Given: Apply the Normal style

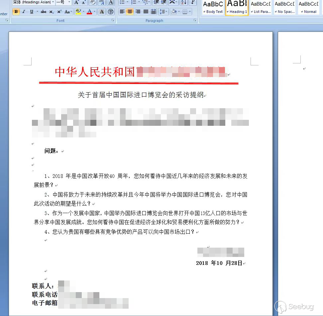Looking at the screenshot, I should click(309, 8).
